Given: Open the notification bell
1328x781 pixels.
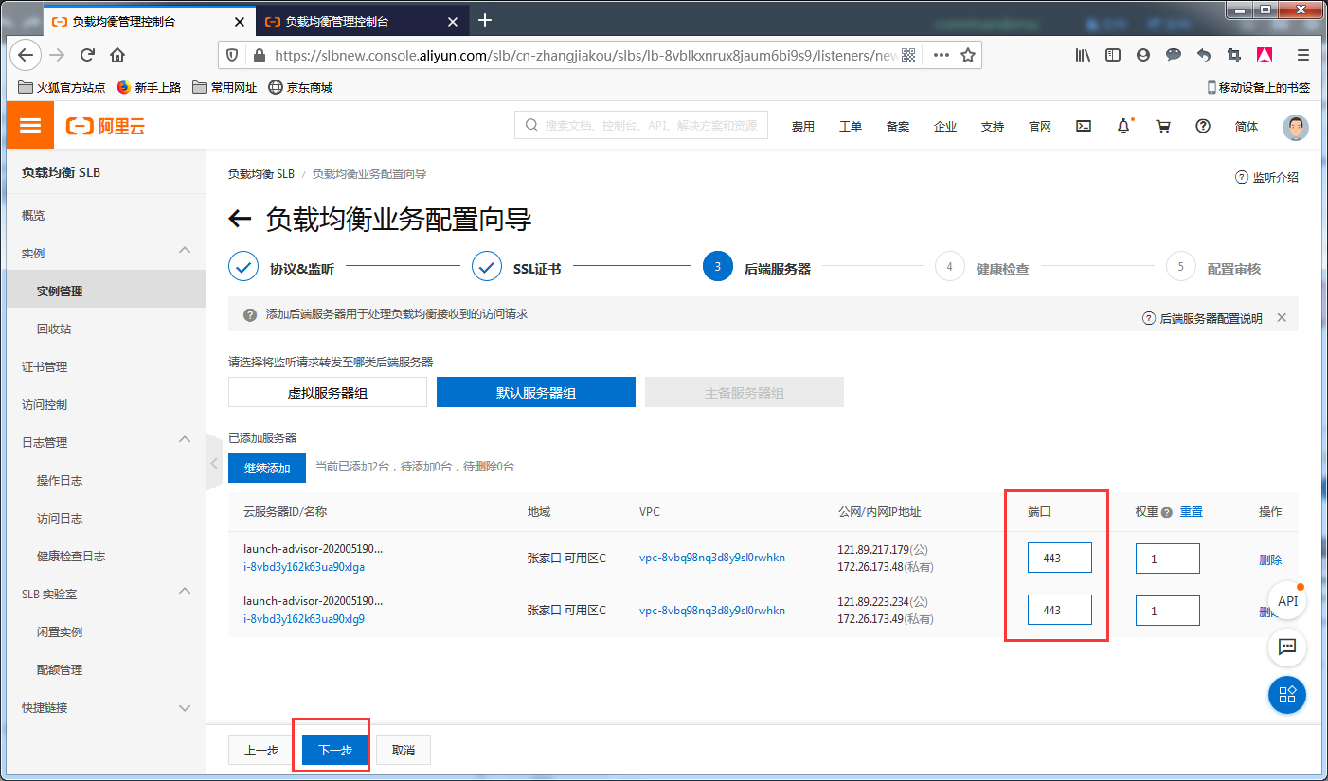Looking at the screenshot, I should coord(1123,126).
